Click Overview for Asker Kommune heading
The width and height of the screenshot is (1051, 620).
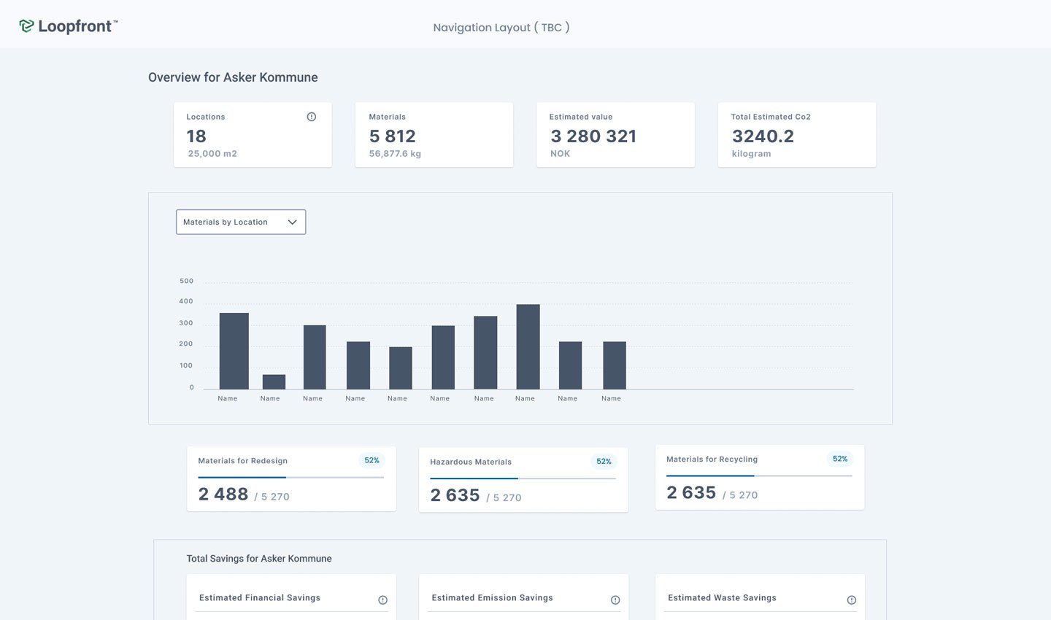[x=233, y=77]
